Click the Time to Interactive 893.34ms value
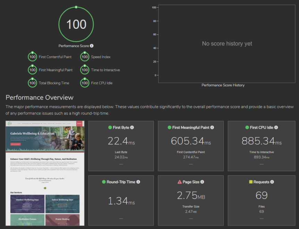 262,157
